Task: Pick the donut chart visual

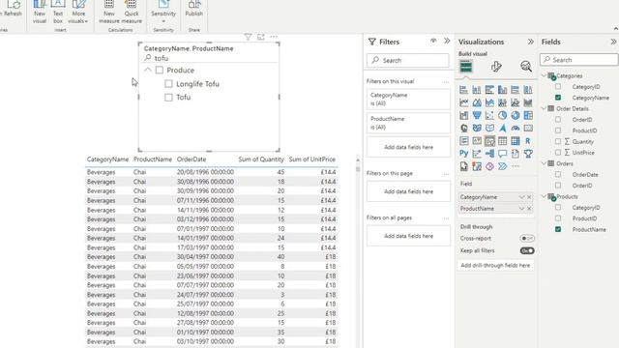Action: [x=516, y=115]
